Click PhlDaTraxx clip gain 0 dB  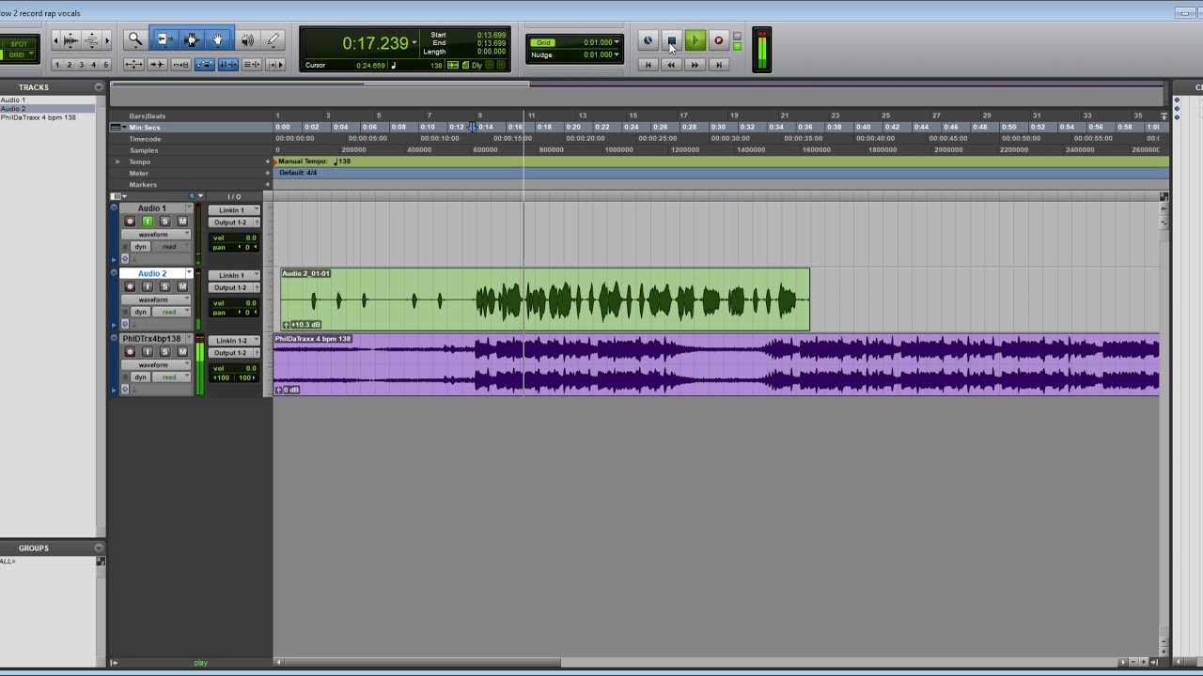[288, 390]
